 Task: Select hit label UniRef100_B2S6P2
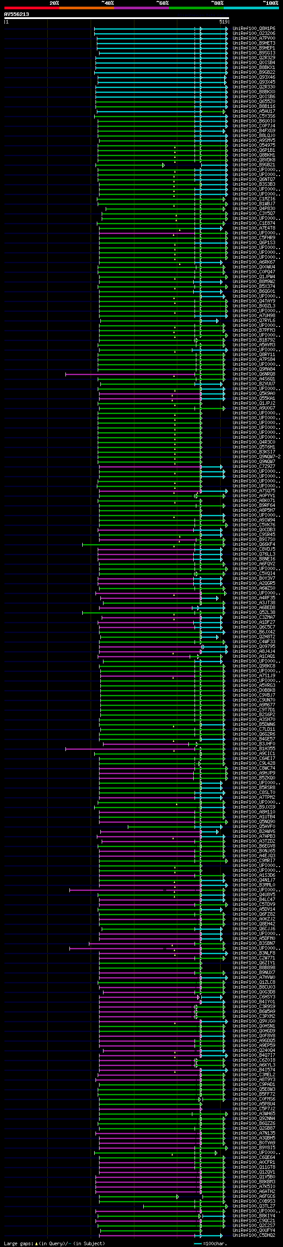pos(254,714)
